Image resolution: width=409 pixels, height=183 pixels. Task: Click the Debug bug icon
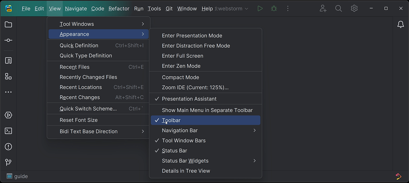tap(274, 9)
